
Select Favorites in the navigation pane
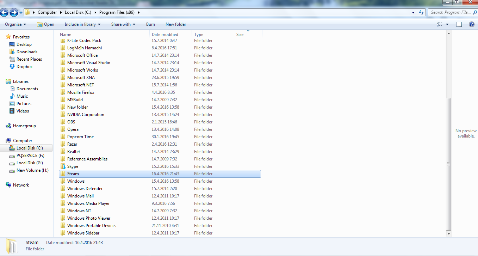click(21, 37)
